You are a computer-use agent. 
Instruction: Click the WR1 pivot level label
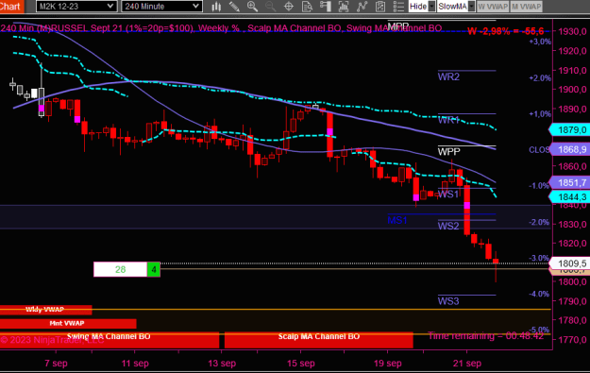[448, 120]
